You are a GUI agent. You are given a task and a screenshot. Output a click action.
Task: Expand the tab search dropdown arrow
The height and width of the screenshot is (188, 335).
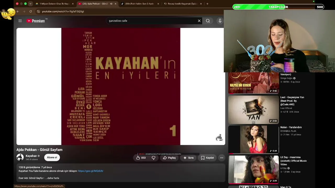pyautogui.click(x=30, y=4)
